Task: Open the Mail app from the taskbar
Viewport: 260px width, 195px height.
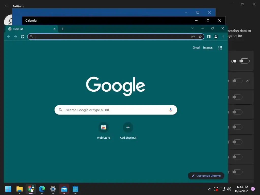Action: (x=64, y=189)
